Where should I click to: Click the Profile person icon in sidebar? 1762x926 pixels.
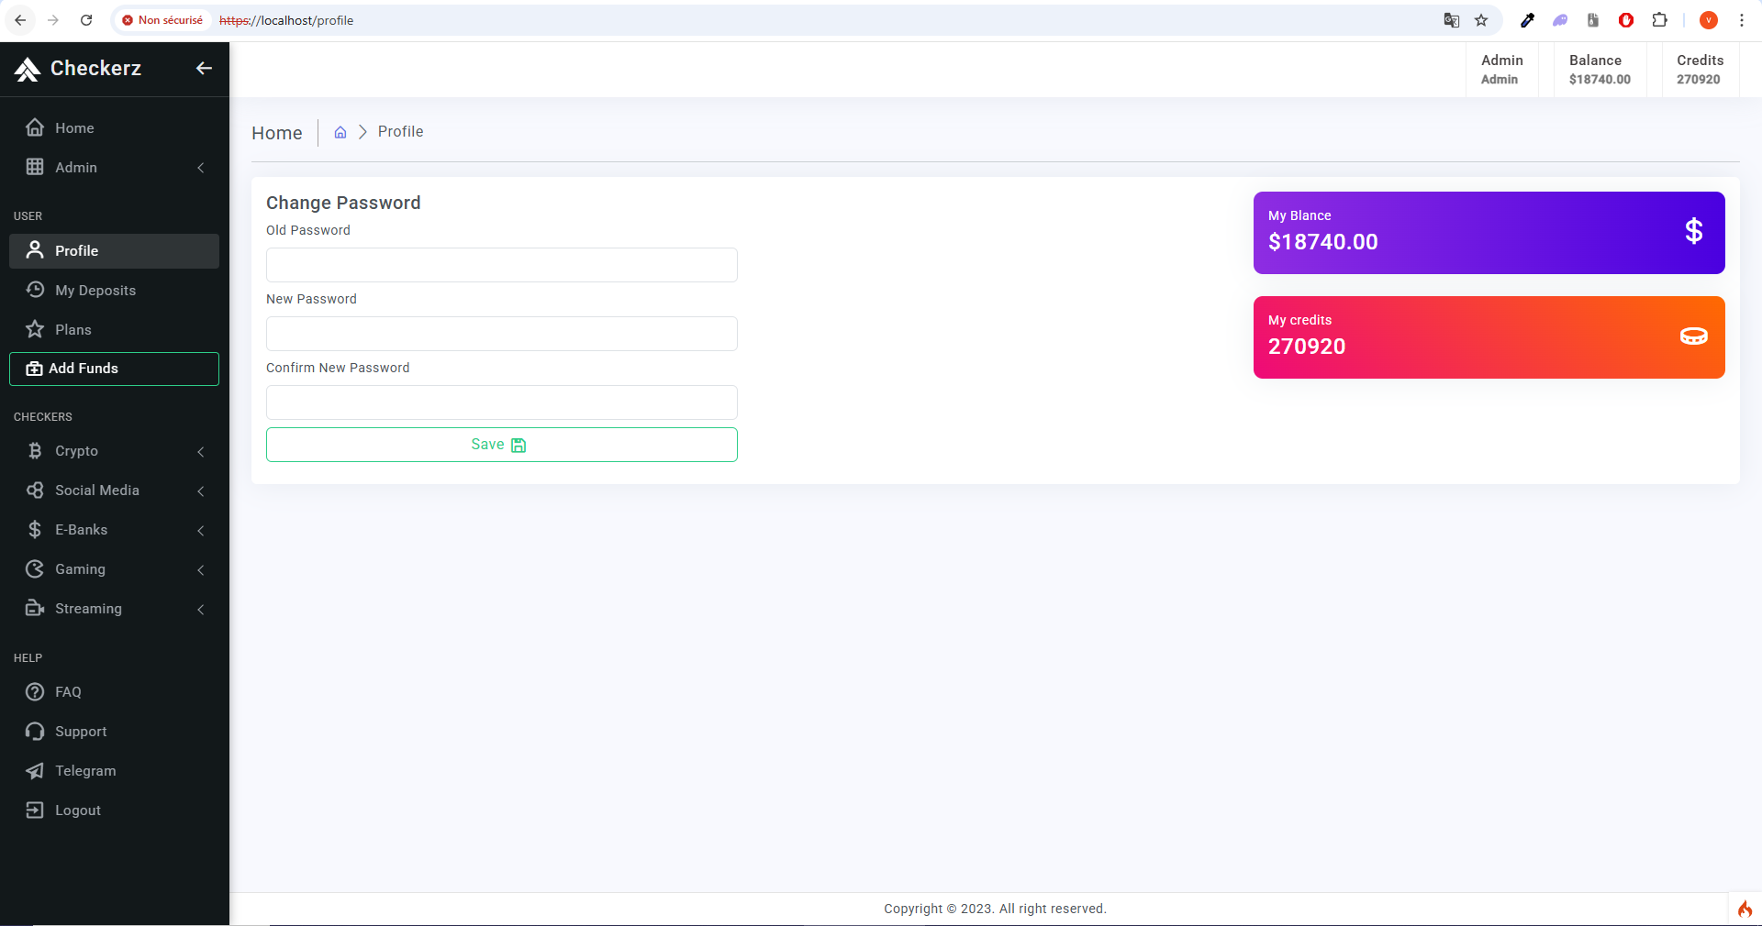pos(35,250)
